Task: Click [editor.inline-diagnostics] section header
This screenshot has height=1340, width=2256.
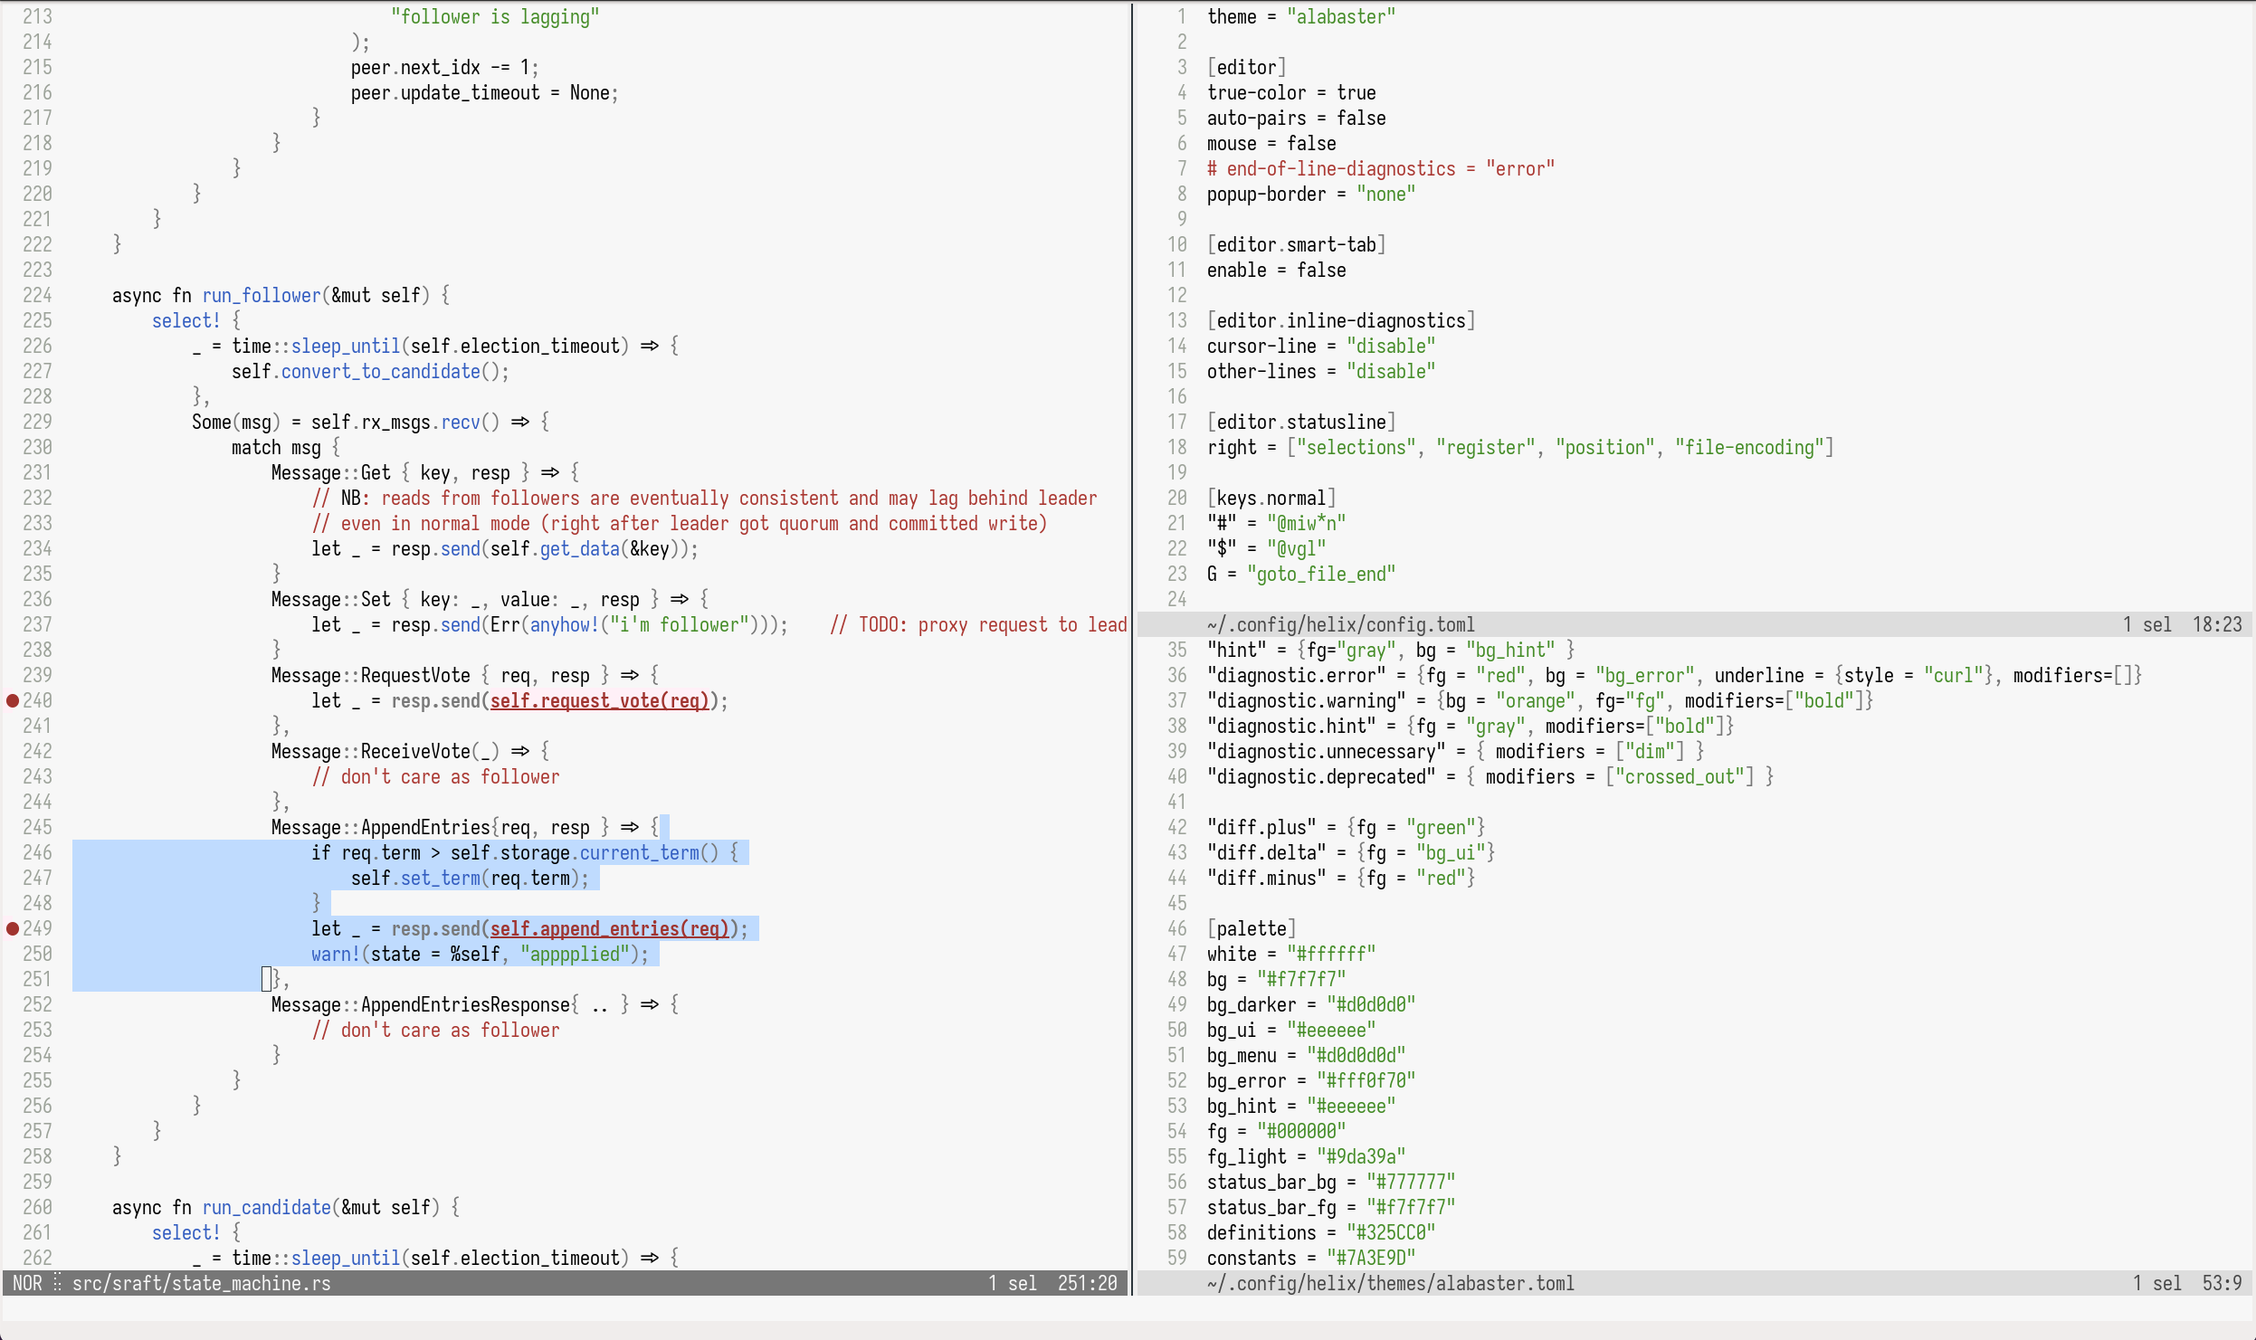Action: click(1341, 320)
